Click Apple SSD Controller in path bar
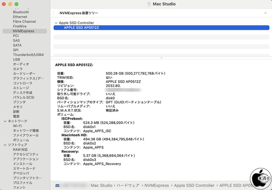Viewport: 272px width, 190px height. tap(193, 185)
